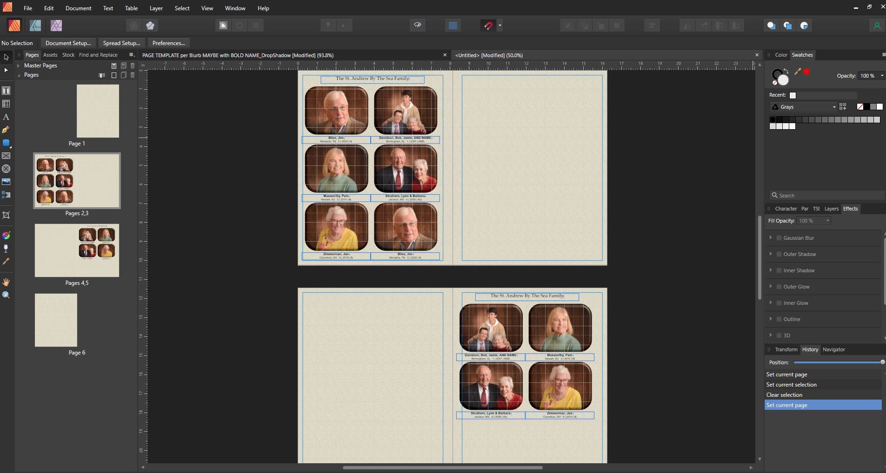Select the Vector Crop tool
This screenshot has height=473, width=886.
[x=6, y=215]
